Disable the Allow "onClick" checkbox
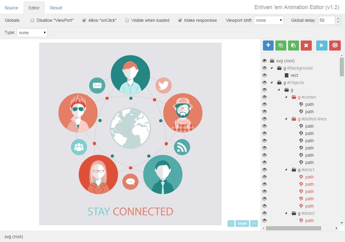This screenshot has height=242, width=345. click(x=84, y=20)
